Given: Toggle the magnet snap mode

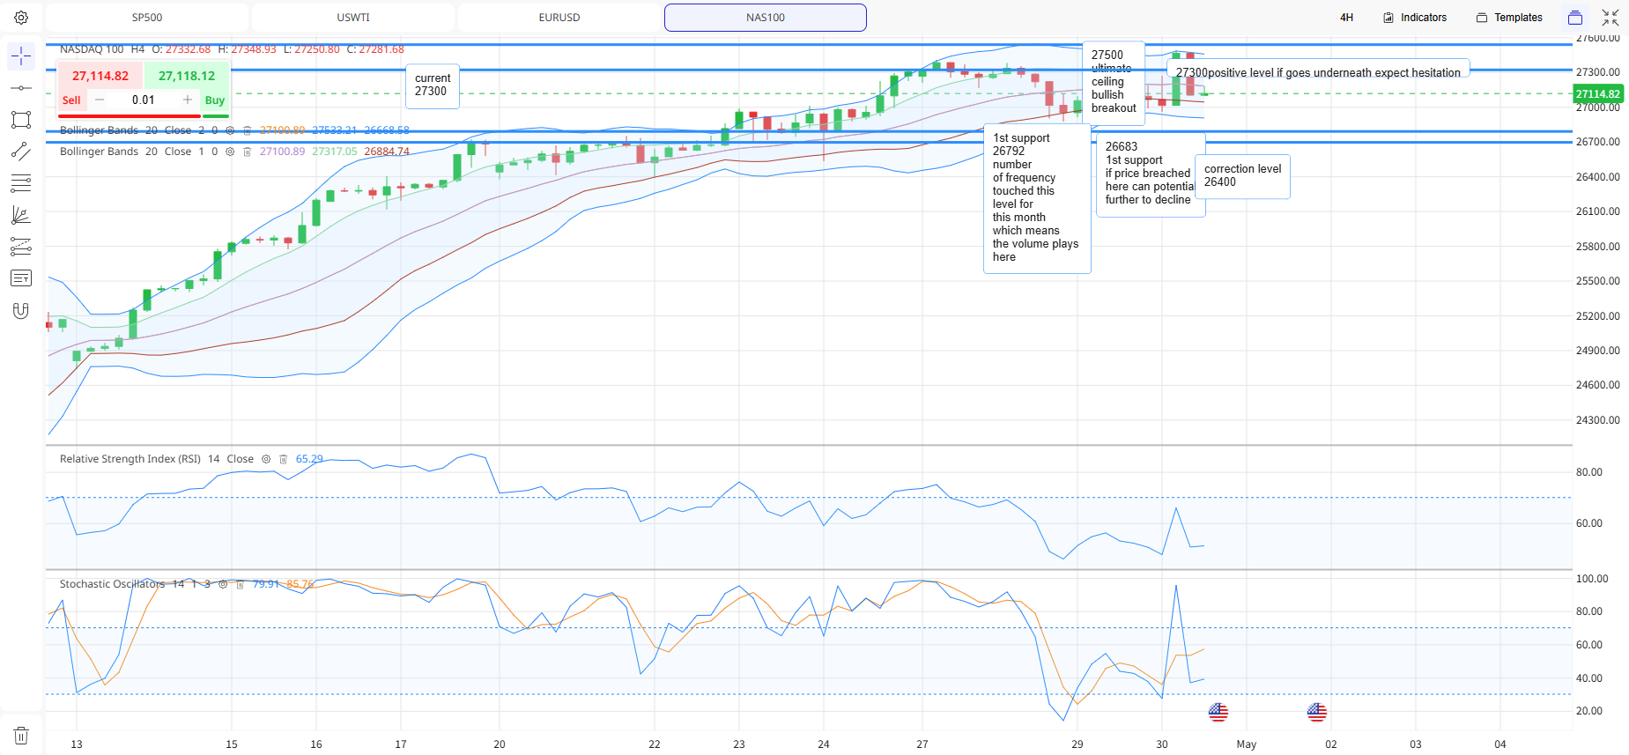Looking at the screenshot, I should pyautogui.click(x=21, y=310).
